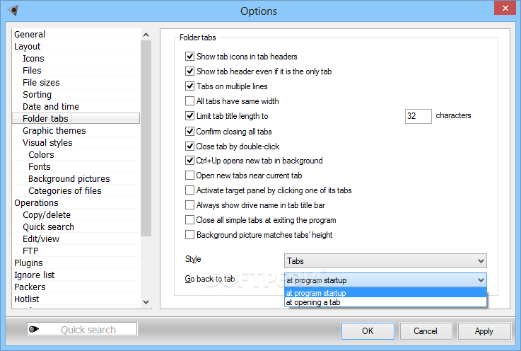Focus the Quick search input box

[x=82, y=329]
